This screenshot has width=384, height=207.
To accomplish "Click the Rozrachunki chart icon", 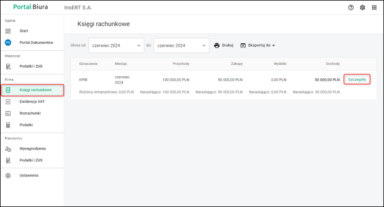I will [x=8, y=113].
